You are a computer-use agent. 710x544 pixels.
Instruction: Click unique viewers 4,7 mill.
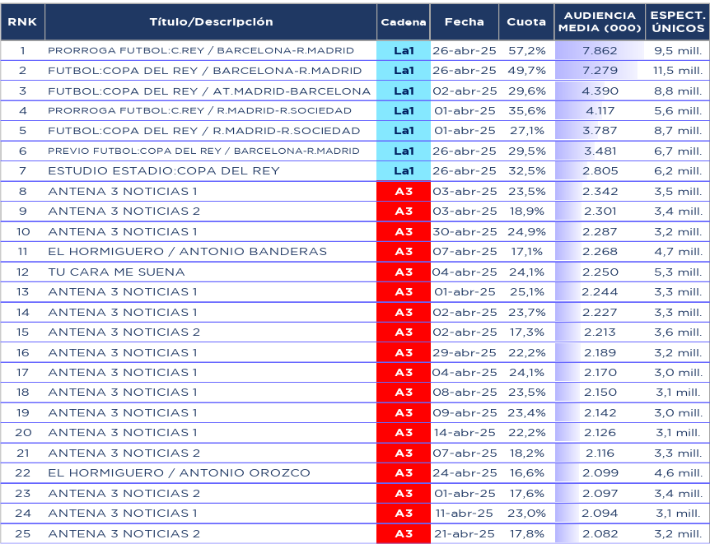tap(678, 252)
